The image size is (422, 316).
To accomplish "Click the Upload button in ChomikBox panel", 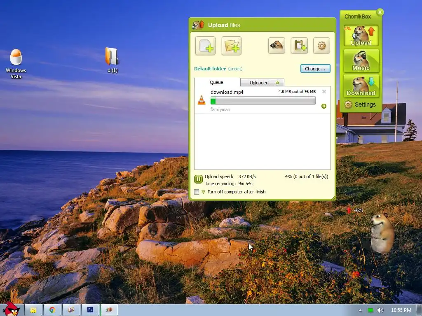I will click(x=361, y=36).
